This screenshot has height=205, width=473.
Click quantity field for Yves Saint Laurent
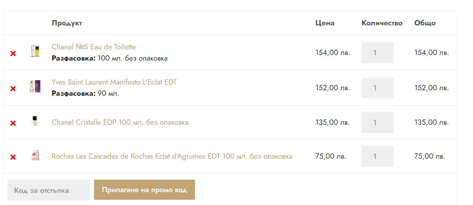[x=377, y=88]
